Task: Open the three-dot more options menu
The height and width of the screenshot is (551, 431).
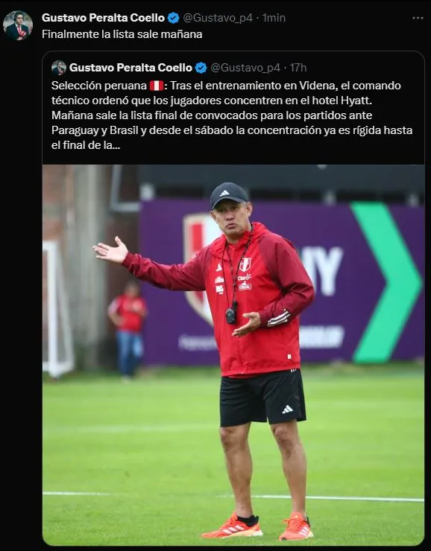Action: [x=418, y=18]
